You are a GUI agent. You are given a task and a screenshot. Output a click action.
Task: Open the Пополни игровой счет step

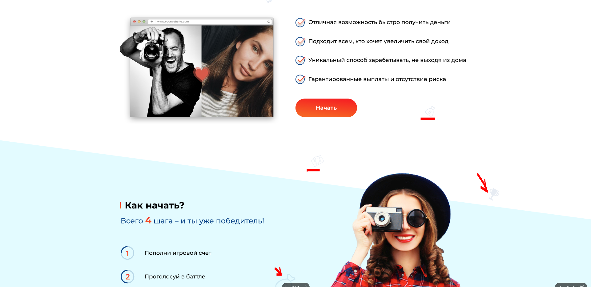[178, 253]
